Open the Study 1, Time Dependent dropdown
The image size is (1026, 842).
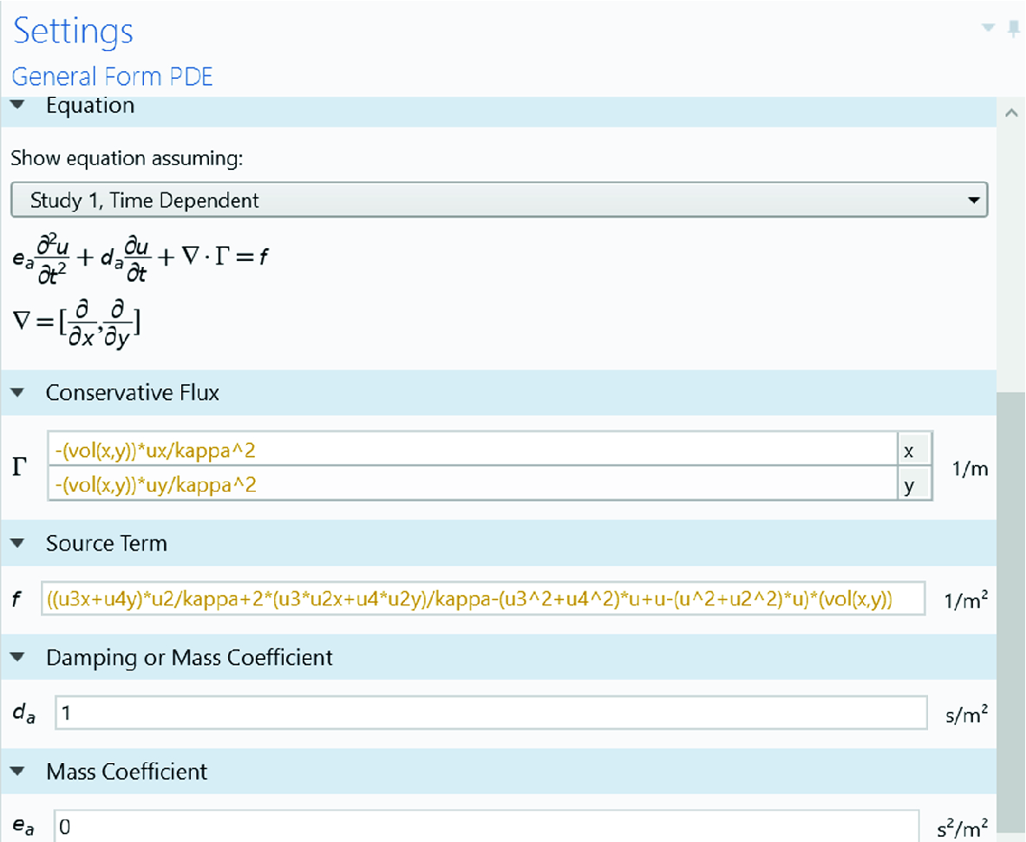(499, 201)
